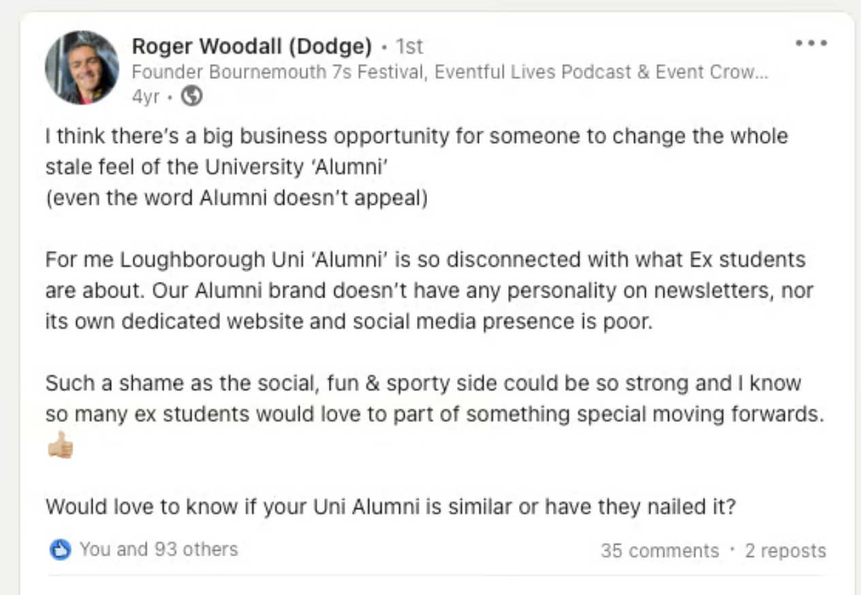Open the three-dot post options menu
The image size is (861, 595).
coord(811,44)
